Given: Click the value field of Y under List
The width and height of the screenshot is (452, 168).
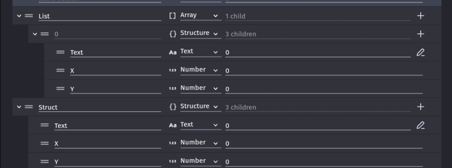Looking at the screenshot, I should [324, 89].
